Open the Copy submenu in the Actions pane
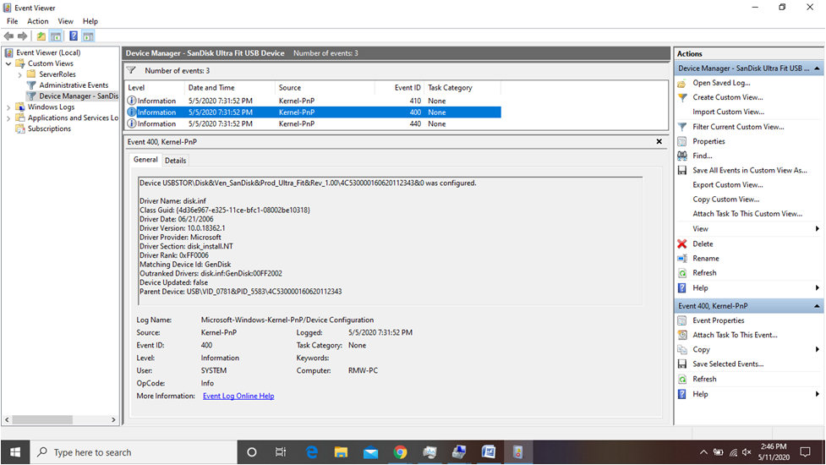This screenshot has height=465, width=826. tap(748, 350)
